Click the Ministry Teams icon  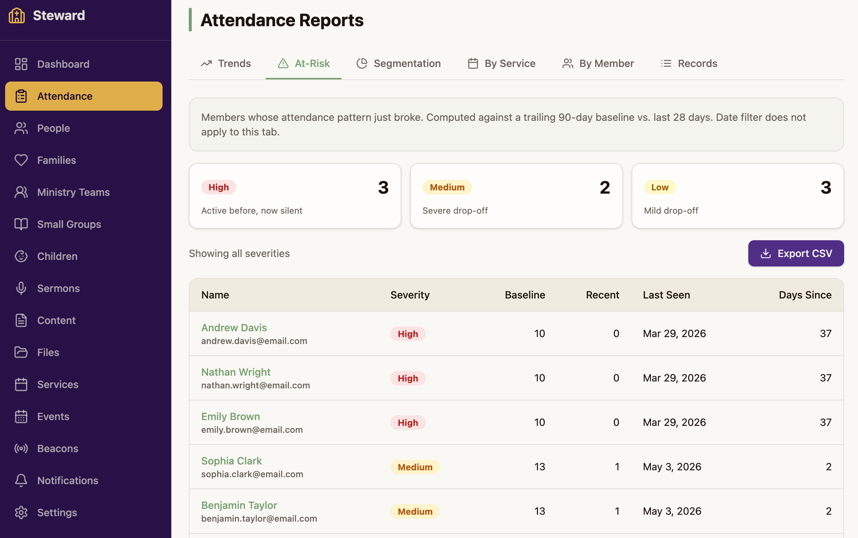coord(21,192)
